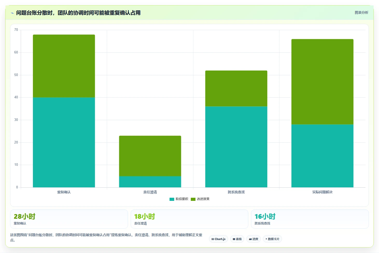This screenshot has height=253, width=379.
Task: Click the green 改进效果 legend swatch
Action: (x=193, y=199)
